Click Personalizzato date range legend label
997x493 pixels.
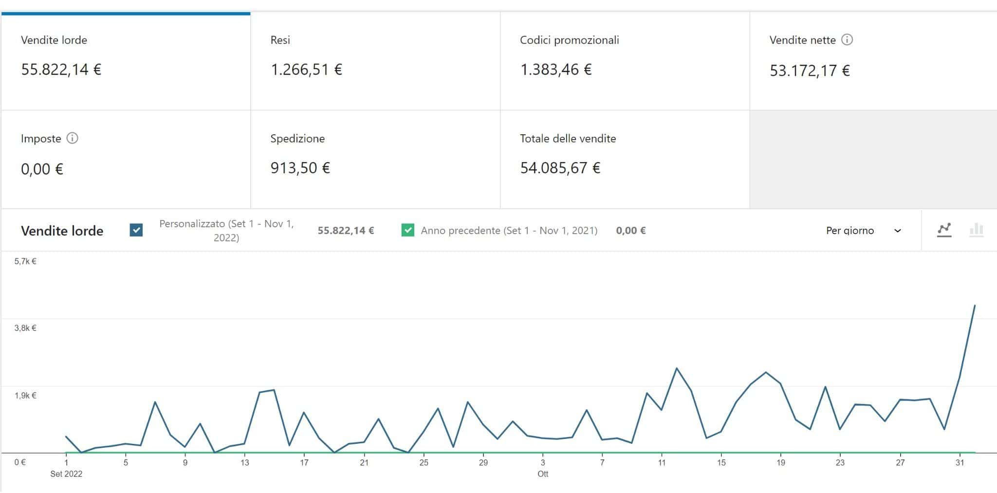click(x=226, y=231)
